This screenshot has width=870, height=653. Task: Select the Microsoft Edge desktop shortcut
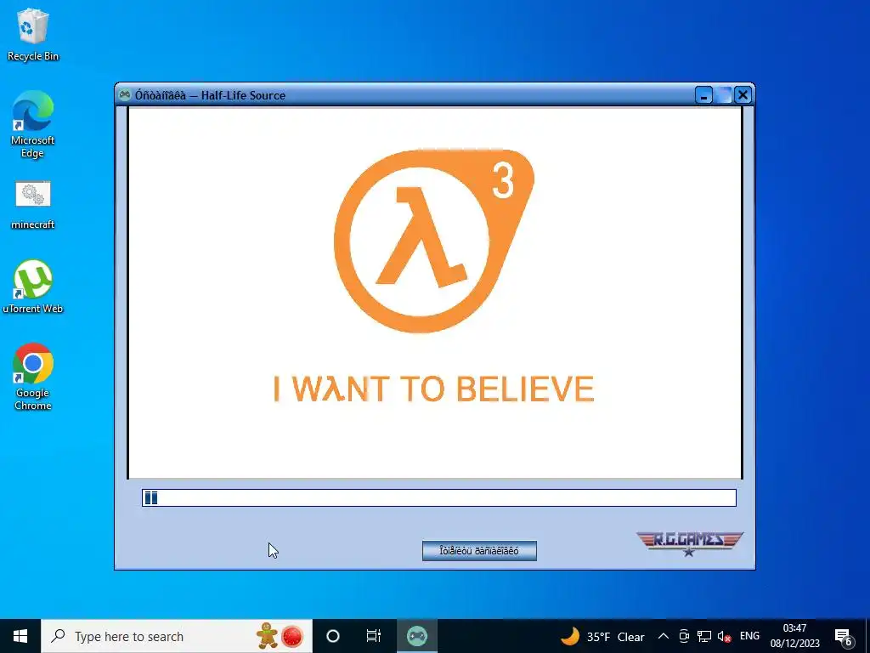(33, 124)
